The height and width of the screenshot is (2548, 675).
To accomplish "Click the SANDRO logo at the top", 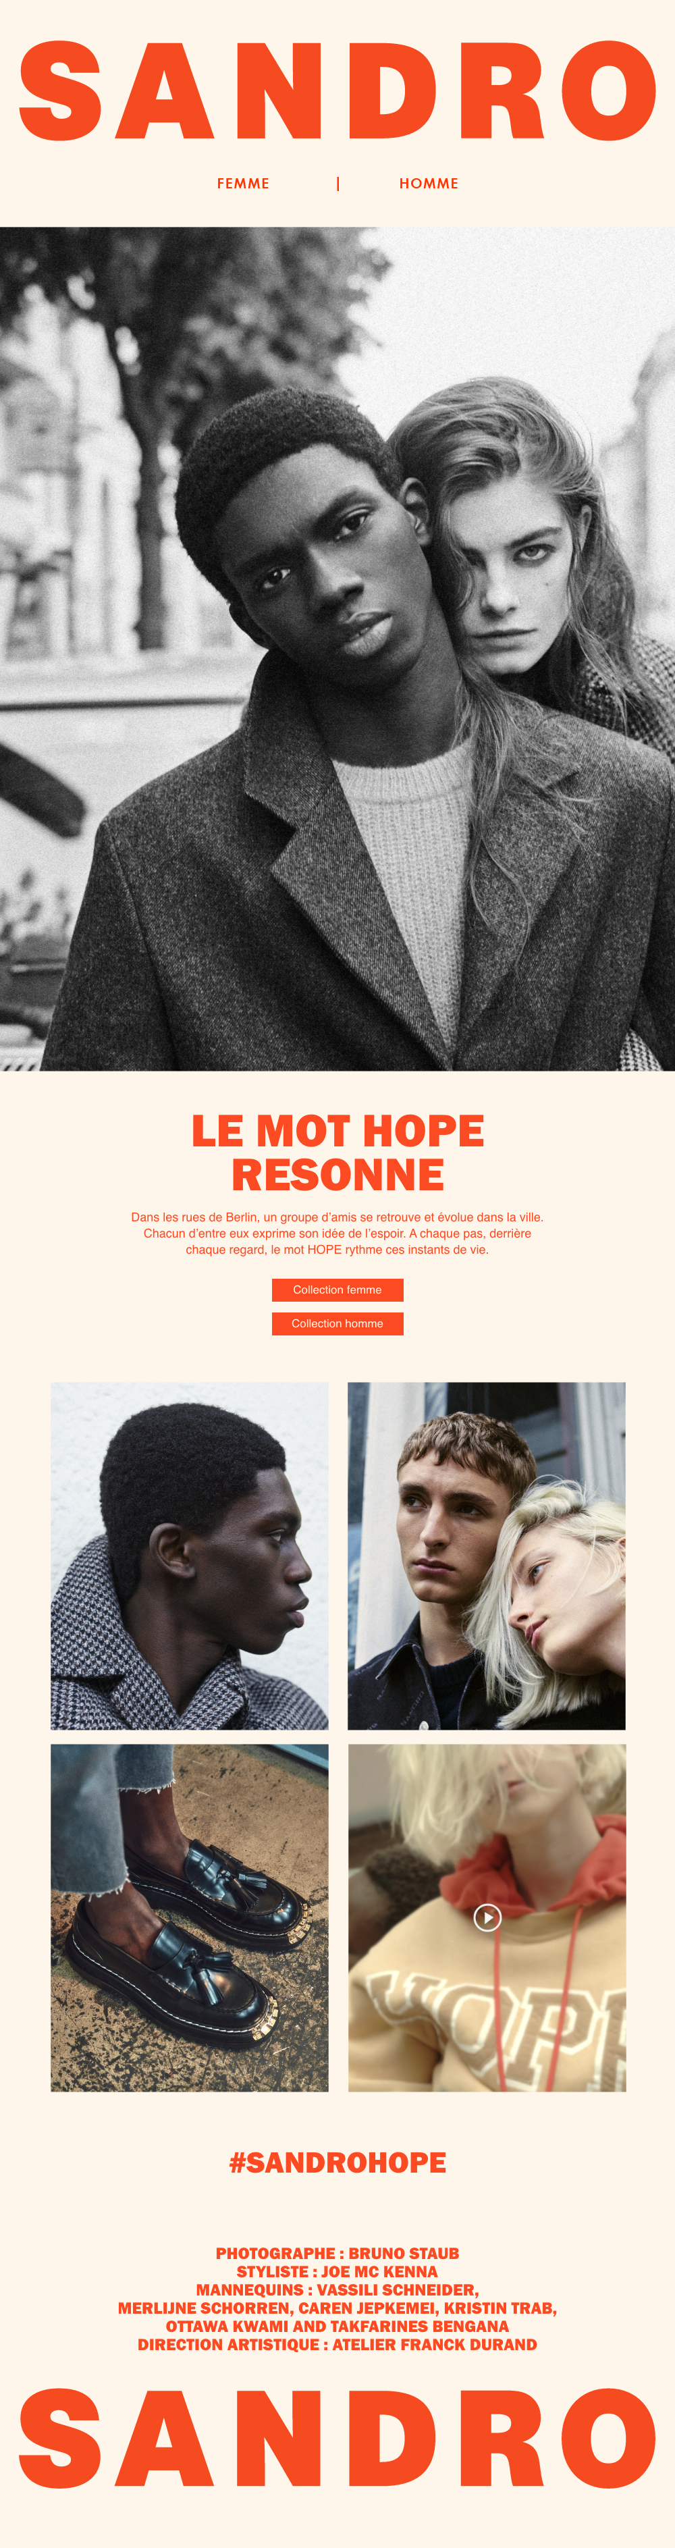I will (x=337, y=91).
